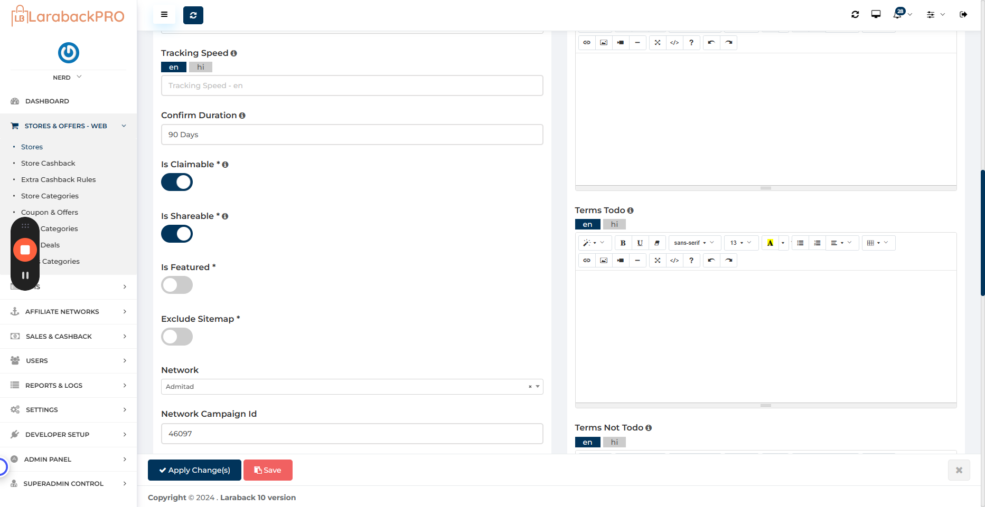Insert video in Terms Todo editor
This screenshot has width=985, height=507.
621,260
